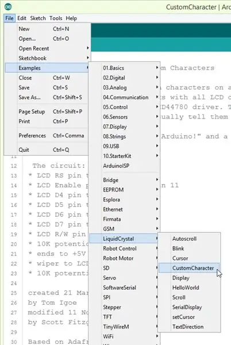The width and height of the screenshot is (231, 345).
Task: Open the 09.USB examples submenu
Action: (x=124, y=146)
